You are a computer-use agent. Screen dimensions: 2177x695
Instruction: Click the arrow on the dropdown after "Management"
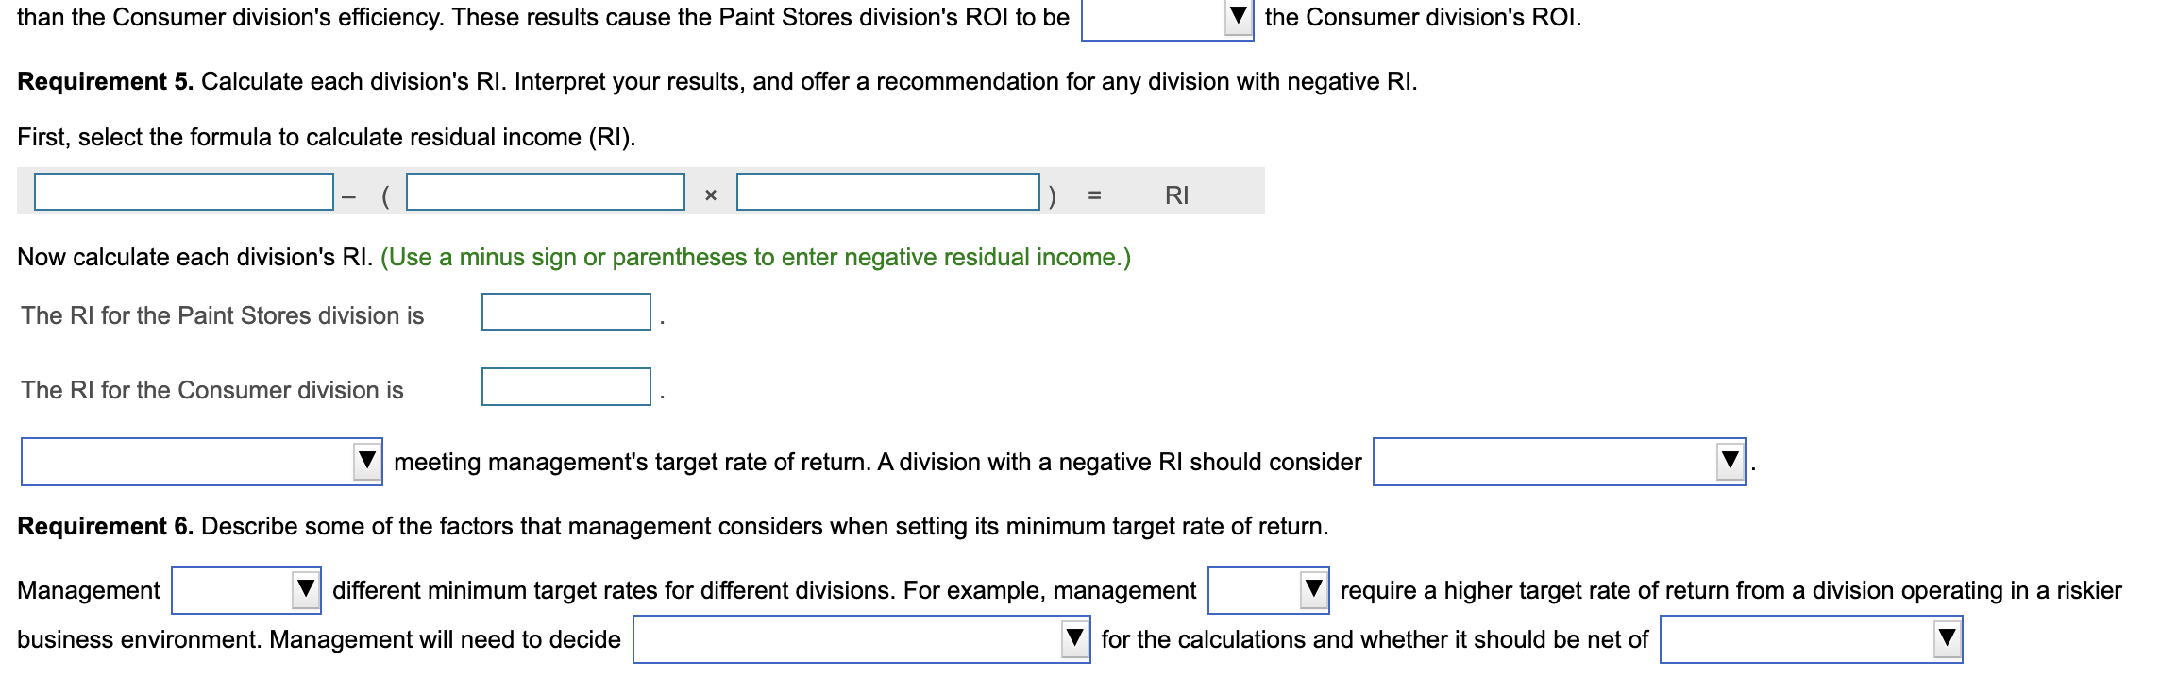(x=306, y=590)
